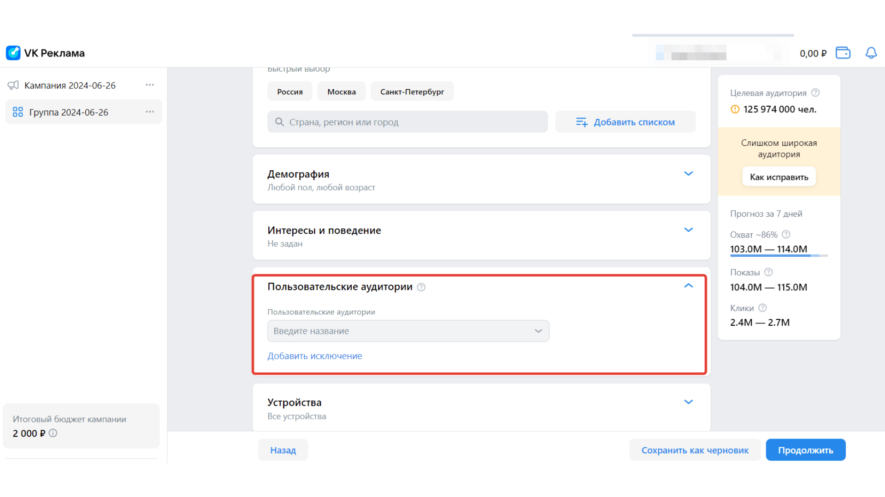
Task: Click help icon next to Целевая аудитория
Action: [x=815, y=92]
